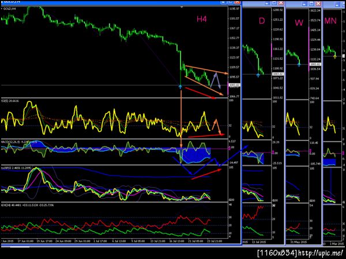Click the 'GOLD,H4' chart label

pos(9,9)
